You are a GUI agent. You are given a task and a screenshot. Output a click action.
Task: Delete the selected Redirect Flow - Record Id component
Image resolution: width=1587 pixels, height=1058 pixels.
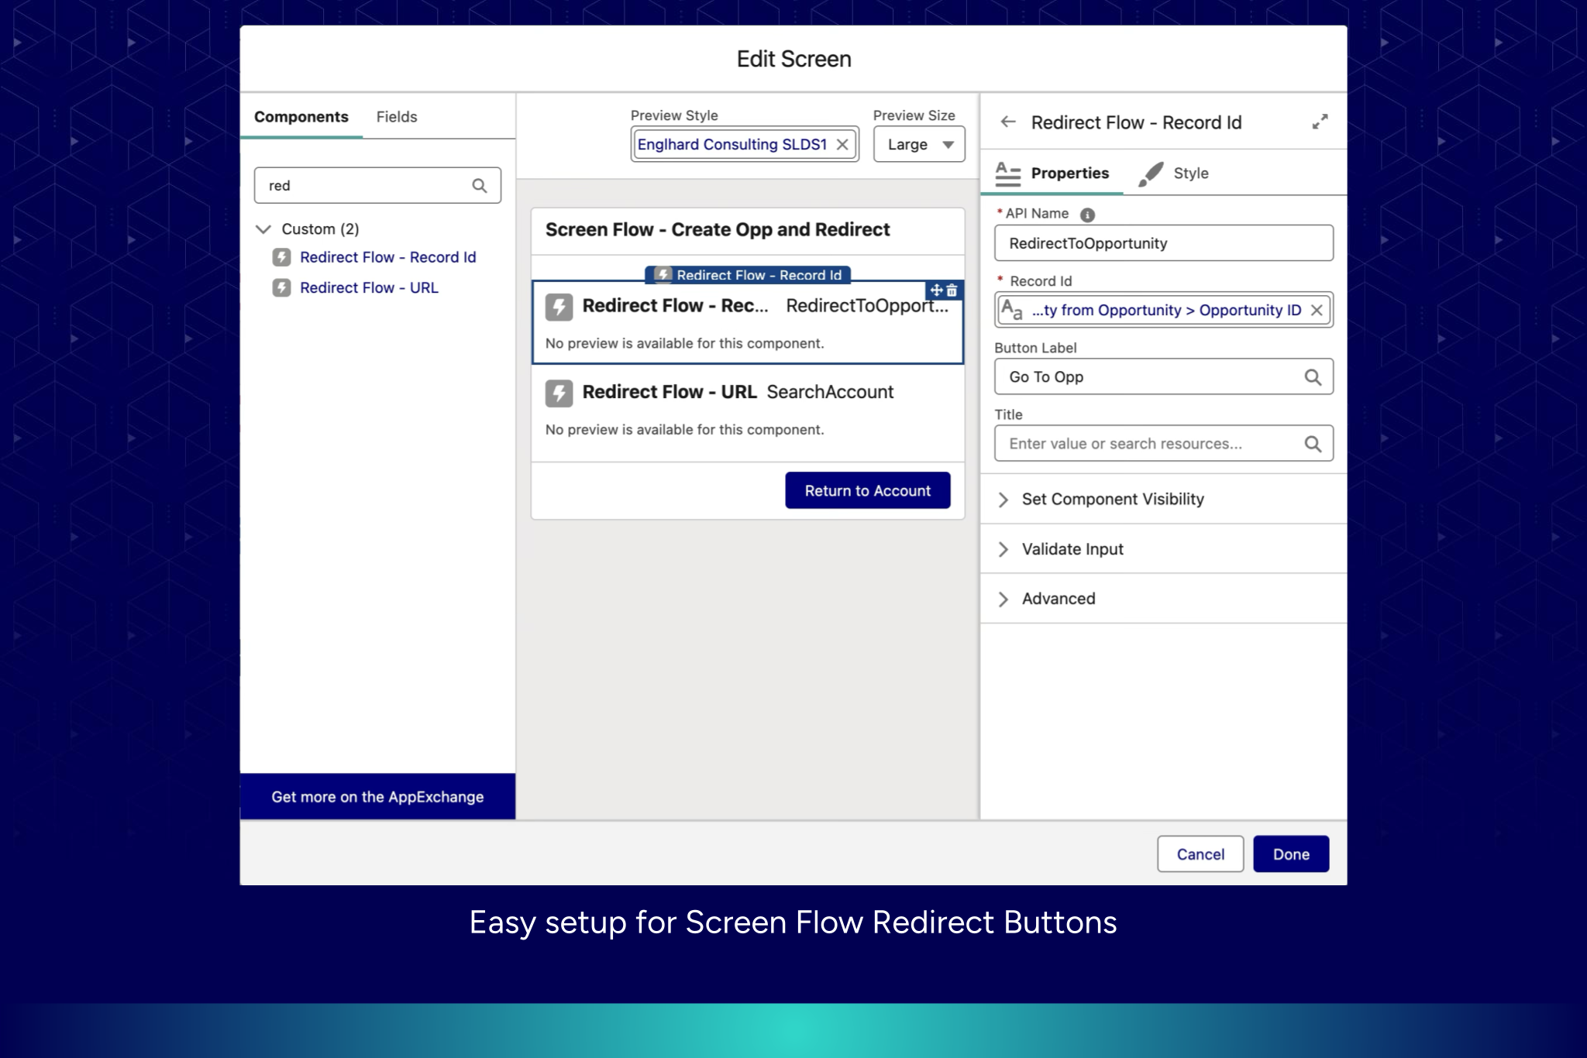[x=952, y=290]
